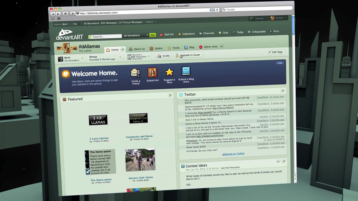Viewport: 358px width, 201px height.
Task: Open 117 Group Messages link
Action: (130, 22)
